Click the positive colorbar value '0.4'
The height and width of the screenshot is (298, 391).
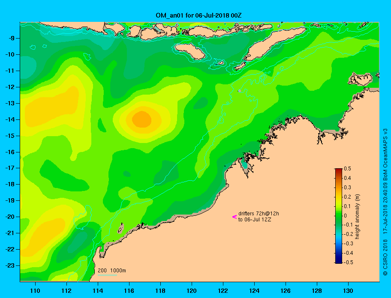click(347, 178)
